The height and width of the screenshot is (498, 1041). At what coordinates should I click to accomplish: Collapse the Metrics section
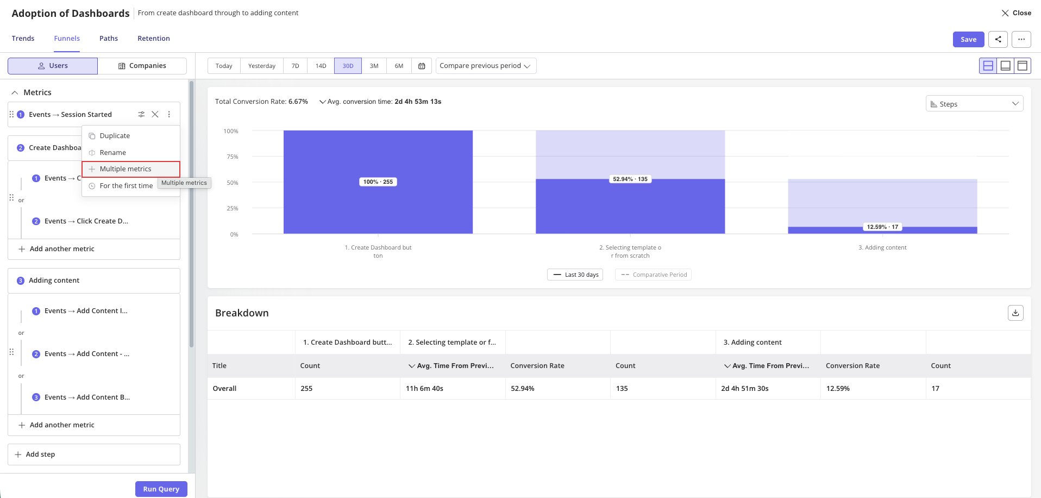pyautogui.click(x=15, y=92)
